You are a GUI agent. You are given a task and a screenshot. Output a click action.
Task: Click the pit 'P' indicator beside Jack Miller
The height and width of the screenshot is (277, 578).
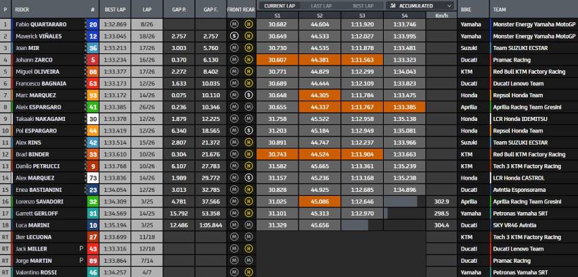click(81, 249)
